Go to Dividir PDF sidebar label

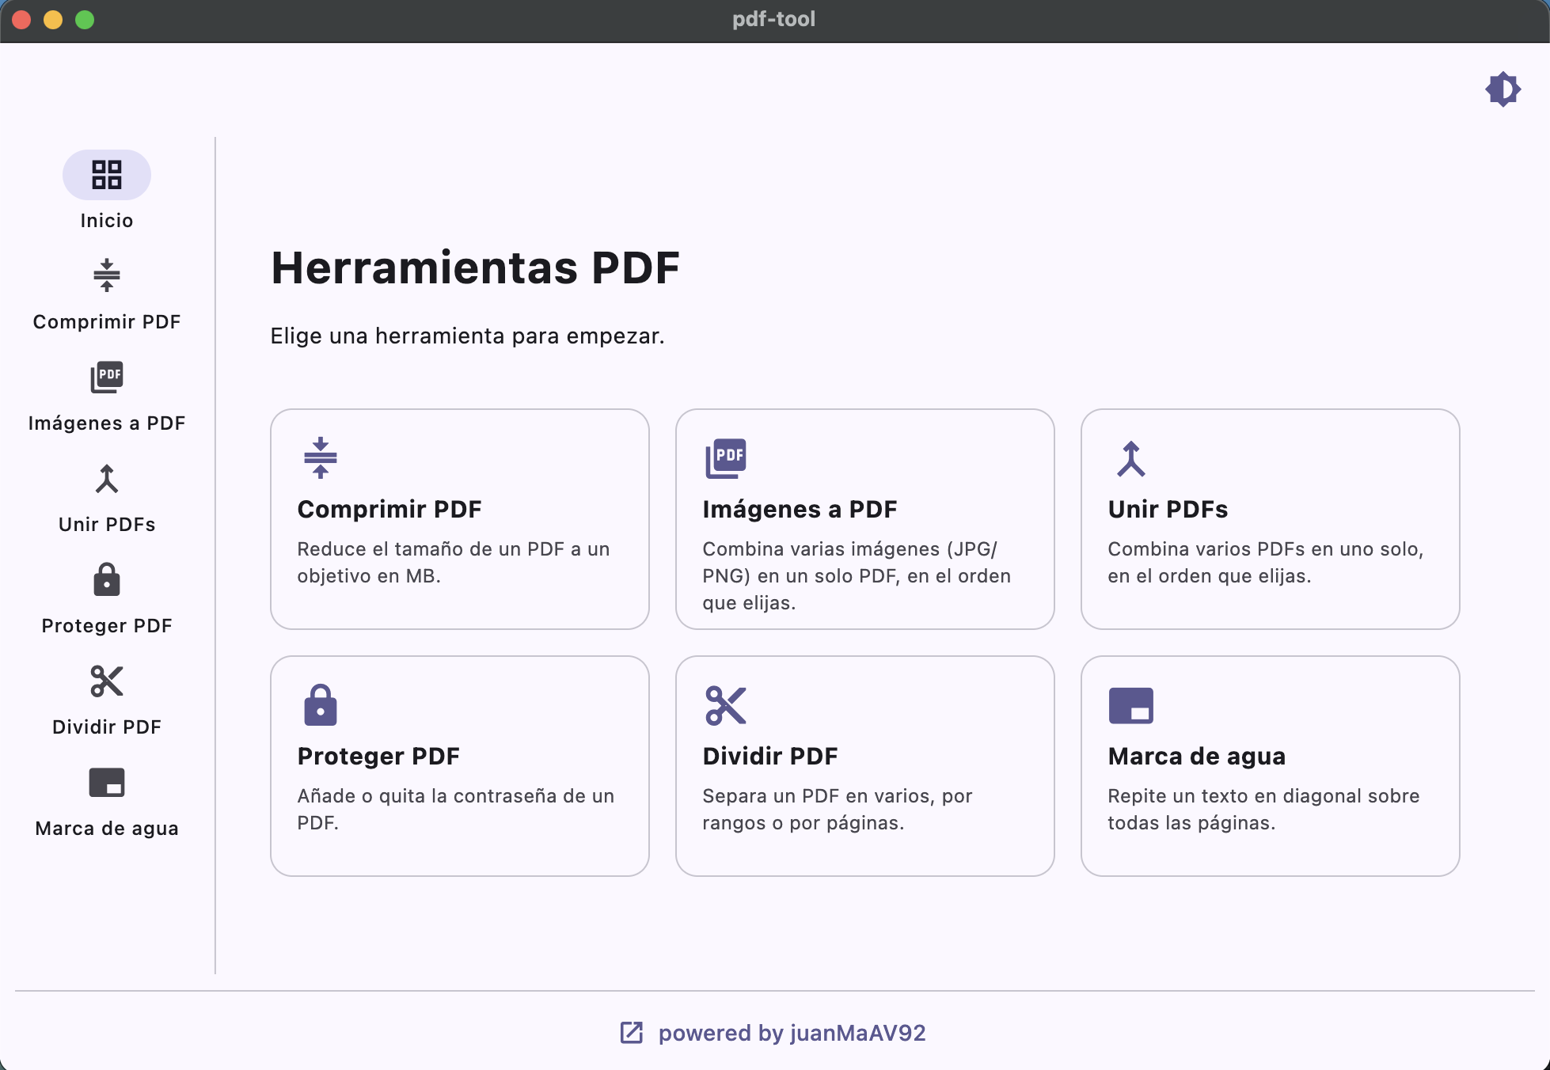pos(107,727)
